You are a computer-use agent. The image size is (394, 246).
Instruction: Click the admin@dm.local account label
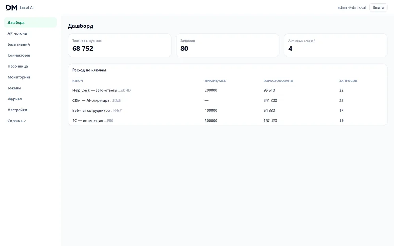coord(351,7)
